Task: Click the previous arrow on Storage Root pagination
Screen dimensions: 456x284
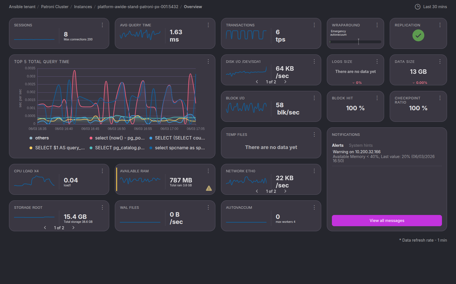Action: pyautogui.click(x=45, y=228)
